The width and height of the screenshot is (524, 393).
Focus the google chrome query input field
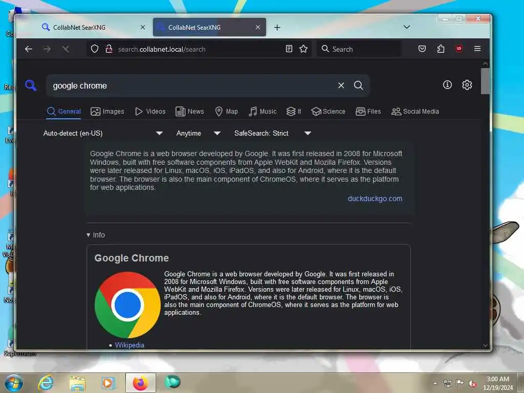[192, 85]
